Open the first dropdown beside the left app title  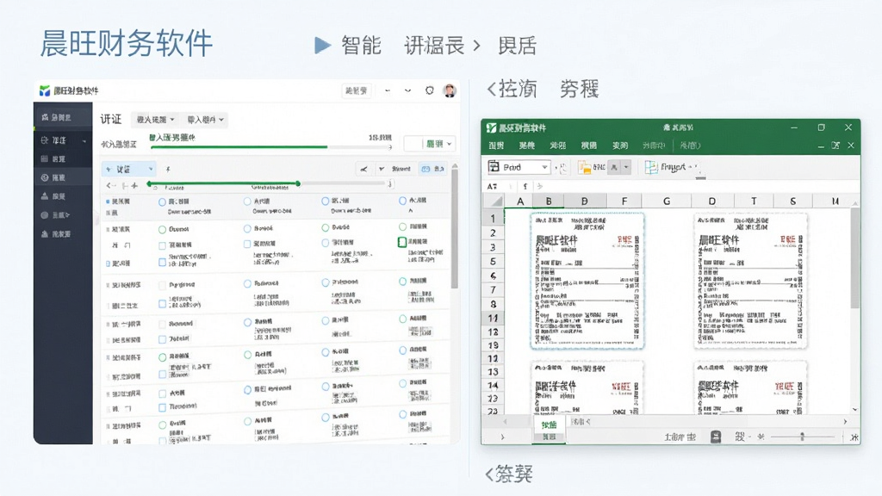coord(155,120)
